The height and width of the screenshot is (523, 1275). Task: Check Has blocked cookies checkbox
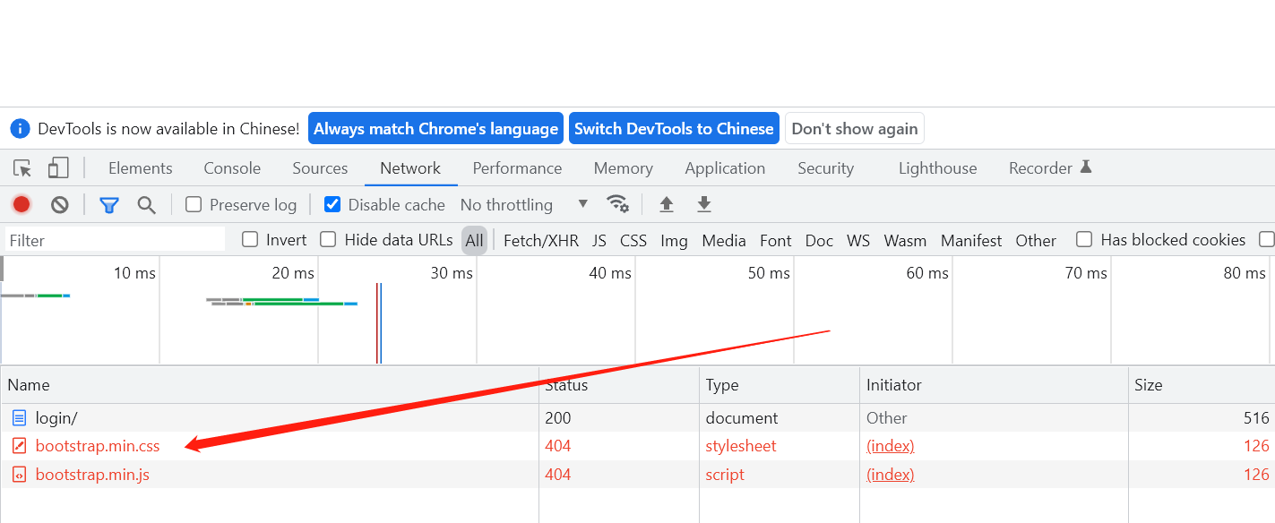1084,239
